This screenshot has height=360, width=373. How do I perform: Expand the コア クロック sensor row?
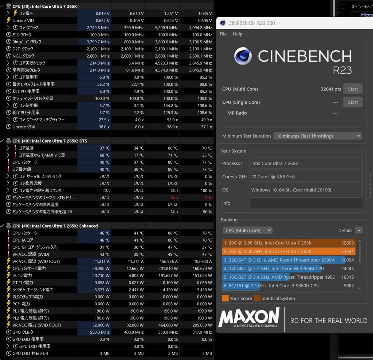point(8,27)
